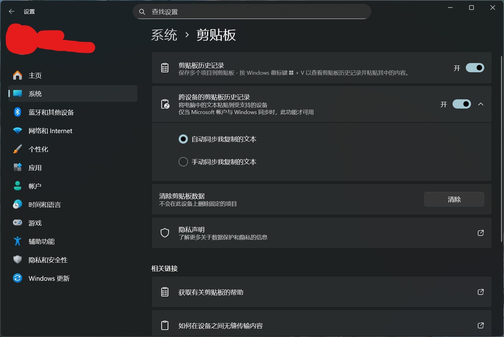
Task: Turn off clipboard history toggle
Action: tap(475, 68)
